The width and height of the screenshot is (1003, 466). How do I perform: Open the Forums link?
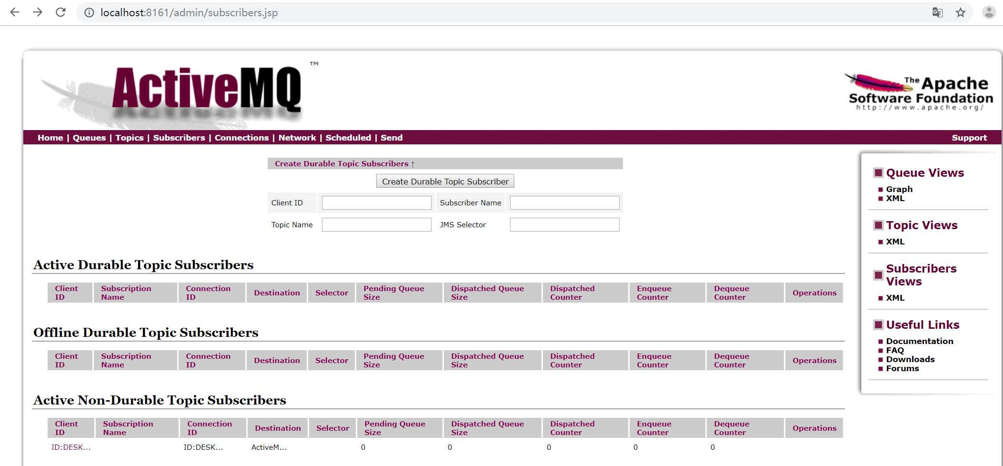point(903,368)
